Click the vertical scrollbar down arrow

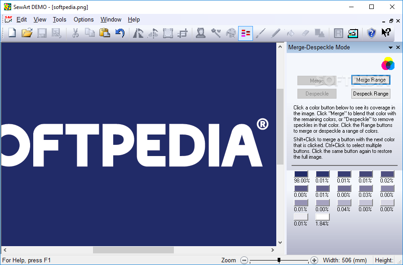pos(280,243)
